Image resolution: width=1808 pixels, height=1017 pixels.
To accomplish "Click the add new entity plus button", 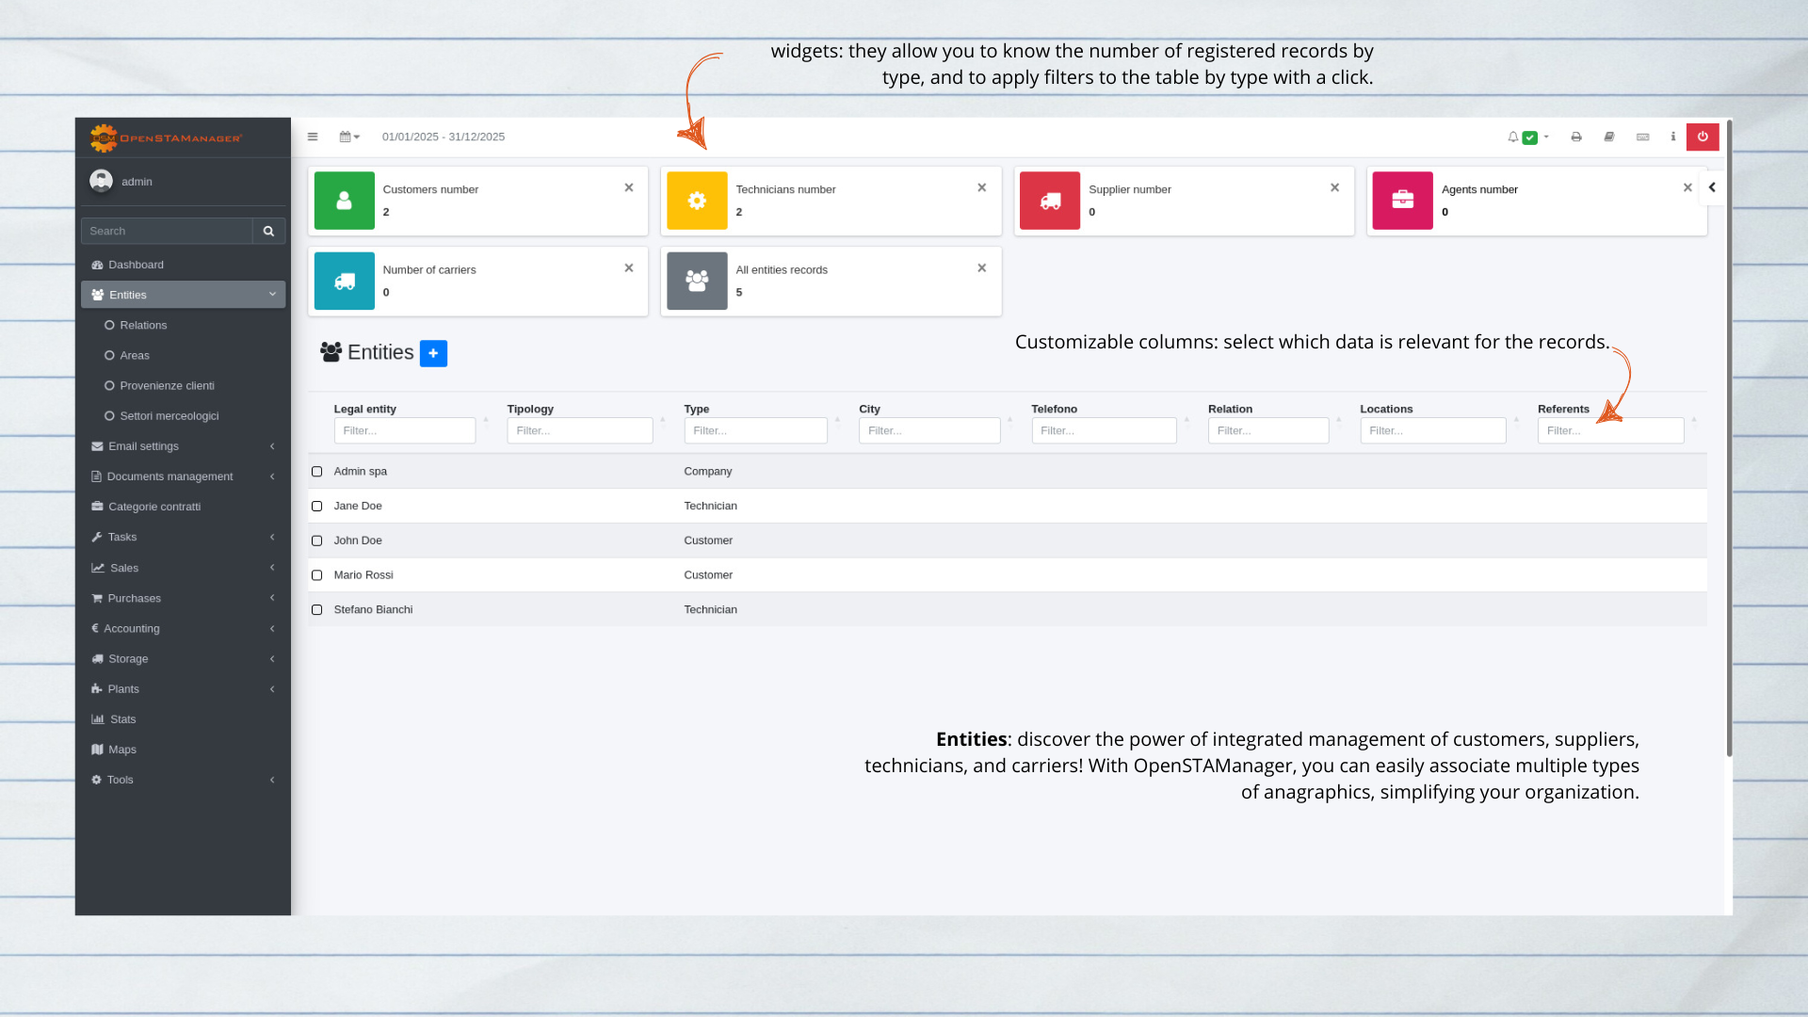I will 433,353.
